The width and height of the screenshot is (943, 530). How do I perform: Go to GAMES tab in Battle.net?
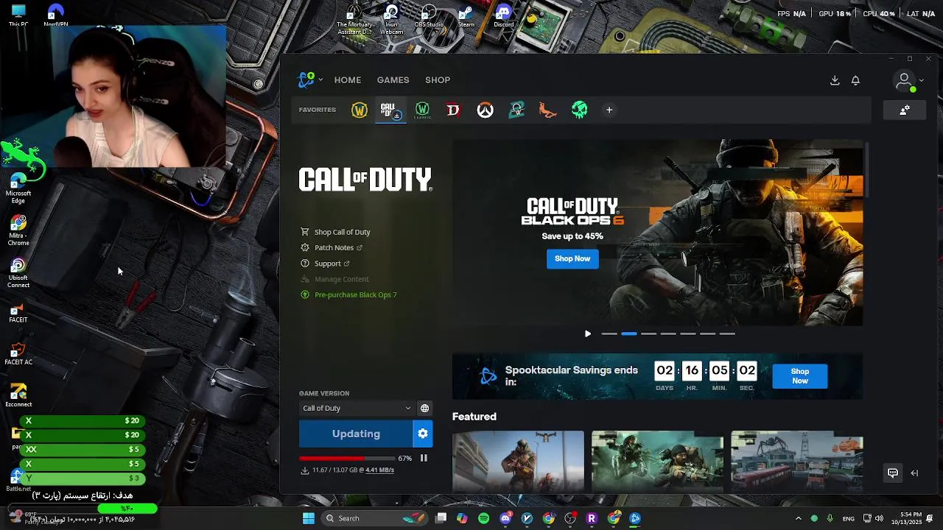[x=393, y=79]
